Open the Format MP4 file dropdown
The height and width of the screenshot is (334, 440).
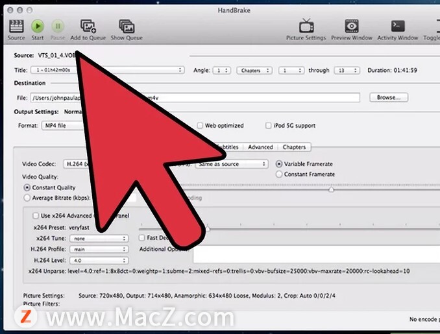63,125
